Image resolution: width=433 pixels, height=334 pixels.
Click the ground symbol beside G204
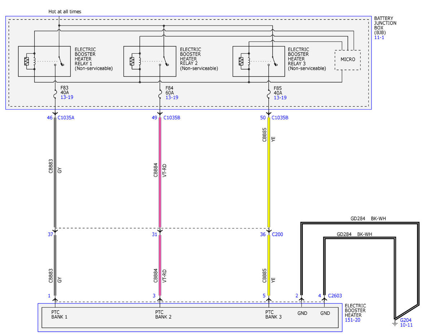point(395,324)
